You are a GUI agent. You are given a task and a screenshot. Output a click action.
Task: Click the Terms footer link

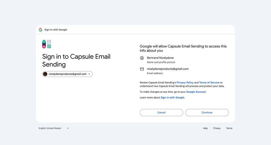[229, 128]
